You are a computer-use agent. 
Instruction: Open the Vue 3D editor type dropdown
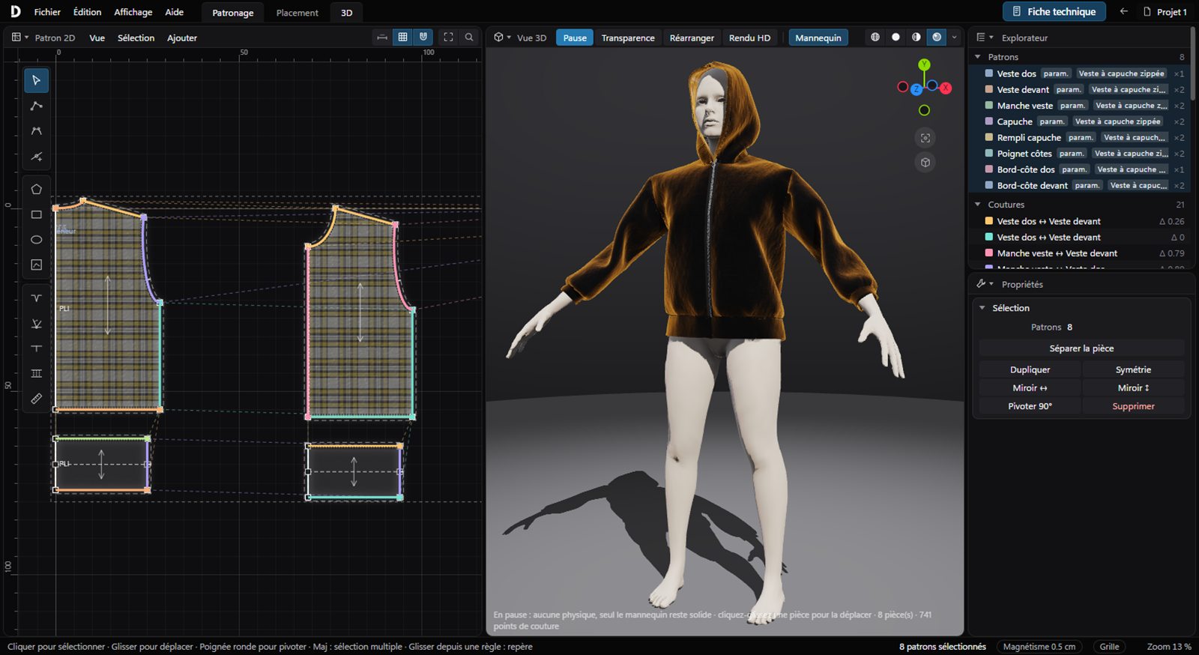pos(503,37)
